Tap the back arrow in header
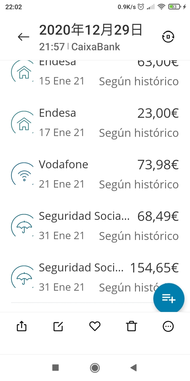 point(23,37)
